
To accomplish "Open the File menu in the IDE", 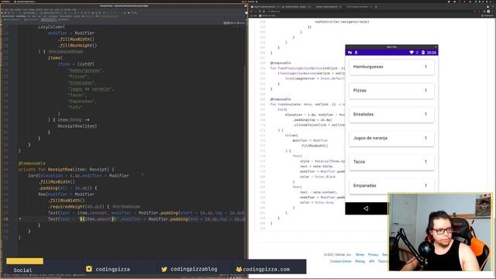I will 2,9.
